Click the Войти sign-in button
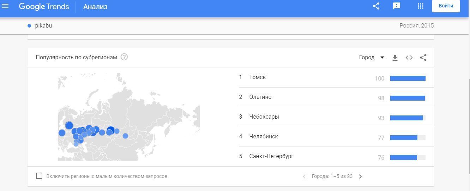Screen dimensions: 470x191 [446, 6]
